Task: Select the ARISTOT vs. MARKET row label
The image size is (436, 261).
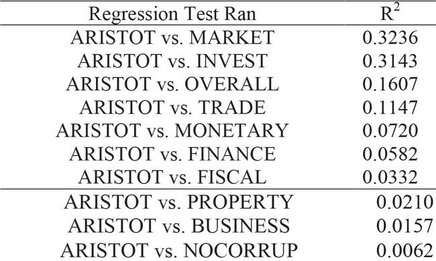Action: click(172, 37)
